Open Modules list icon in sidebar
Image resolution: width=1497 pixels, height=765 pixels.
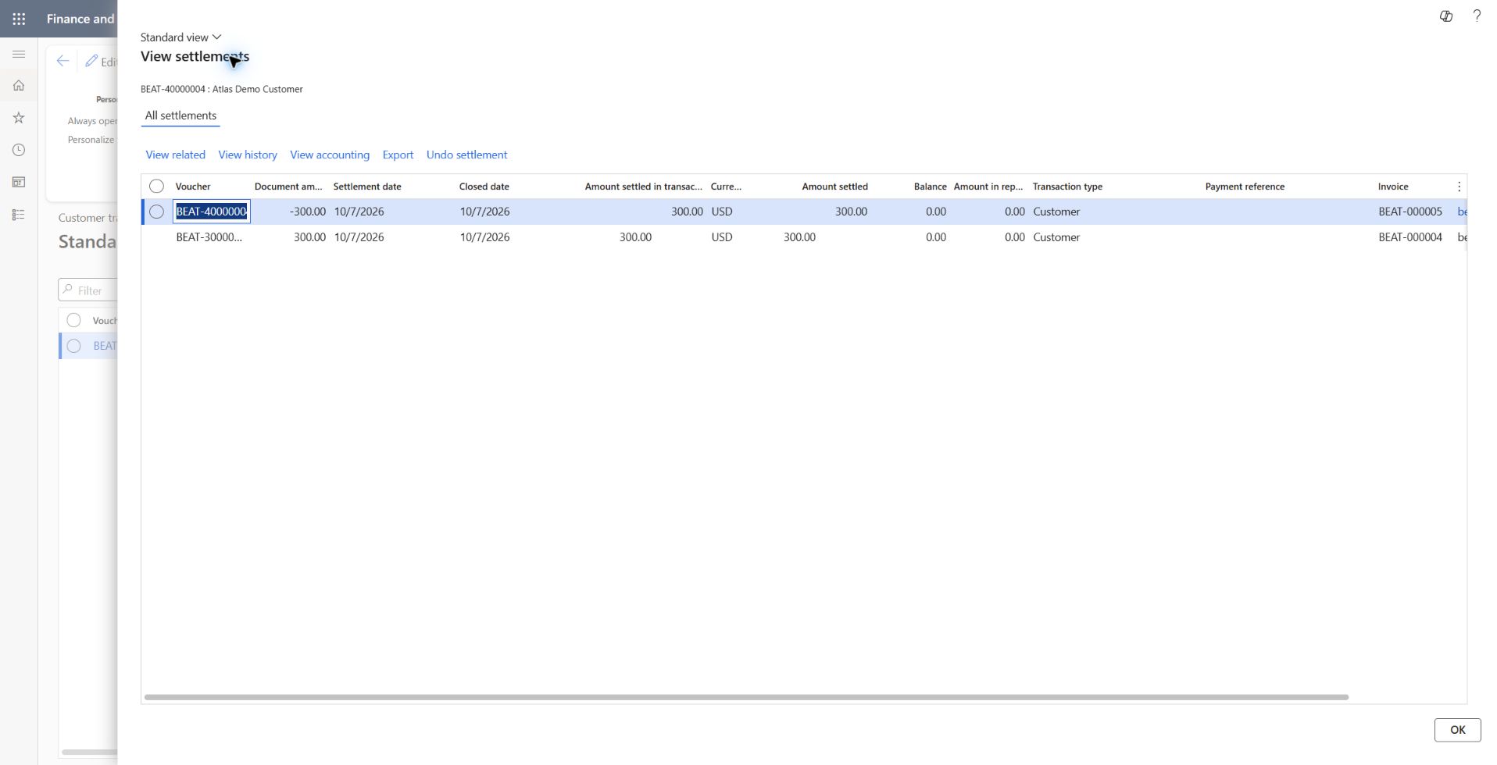[x=19, y=215]
